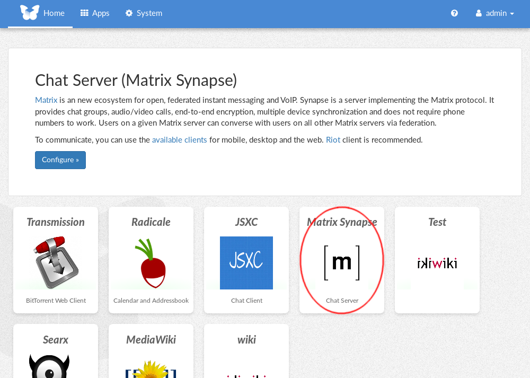The image size is (530, 378).
Task: Open the Apps menu item
Action: (x=95, y=13)
